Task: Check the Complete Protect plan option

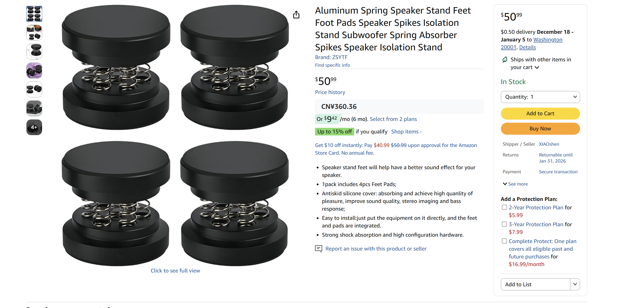Action: 504,241
